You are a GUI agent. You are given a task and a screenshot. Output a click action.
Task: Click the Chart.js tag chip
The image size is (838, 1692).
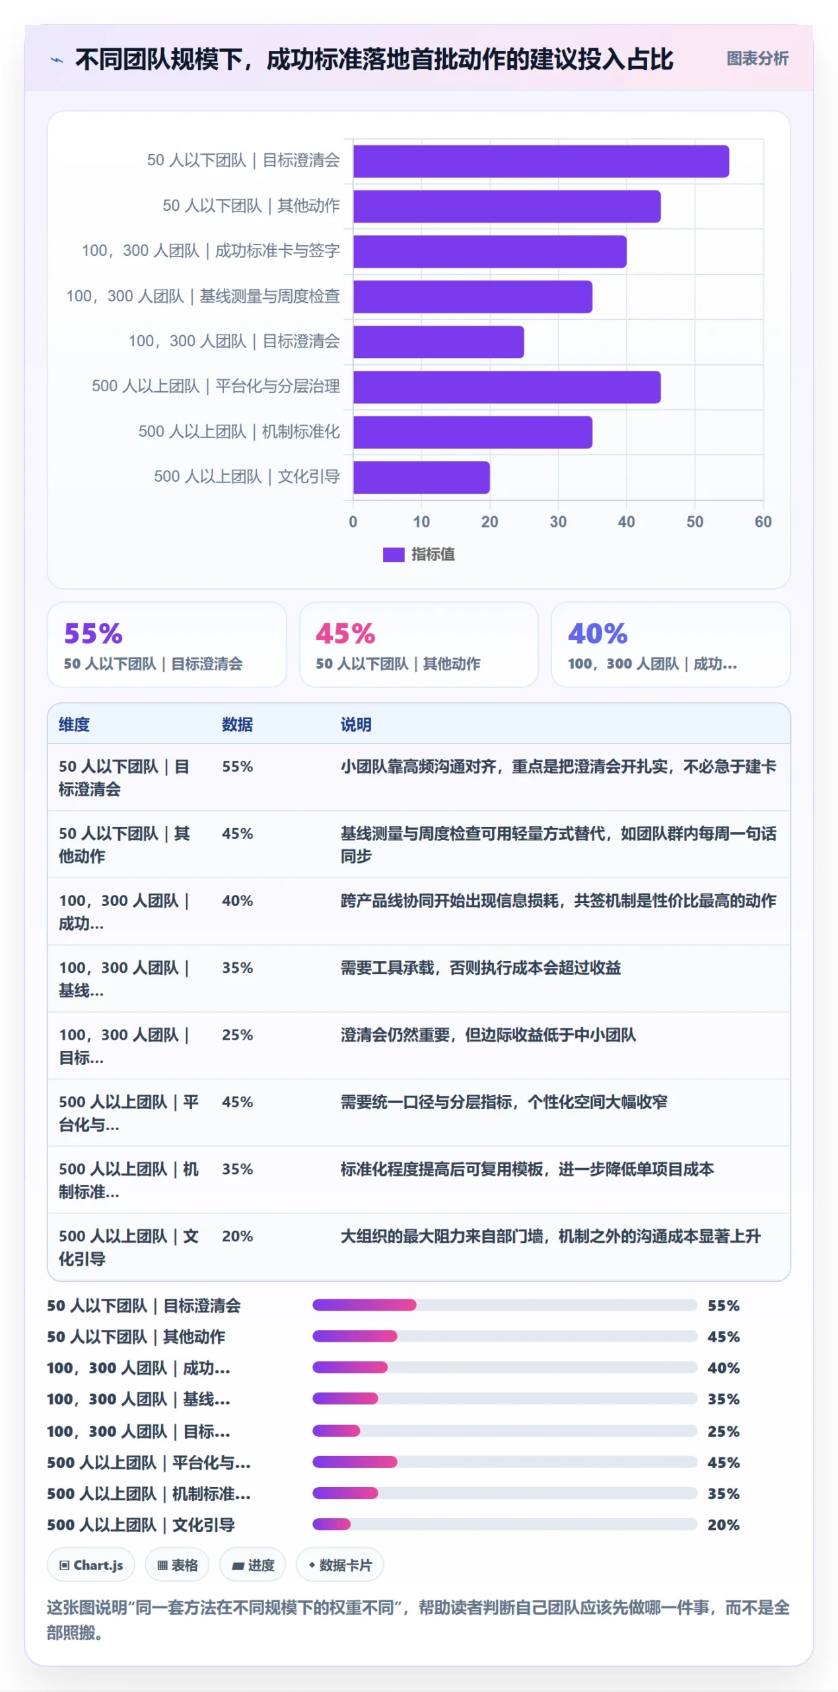click(90, 1565)
